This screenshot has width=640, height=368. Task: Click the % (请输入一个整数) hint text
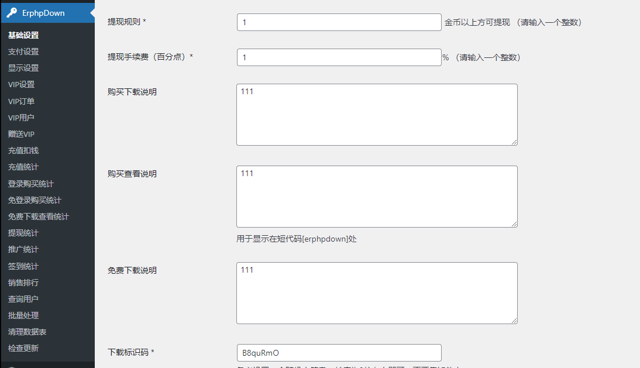(481, 57)
